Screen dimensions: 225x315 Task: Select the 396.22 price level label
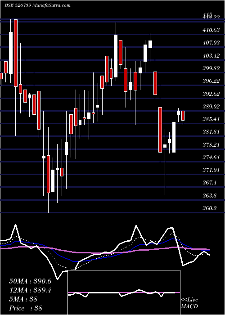pos(211,81)
